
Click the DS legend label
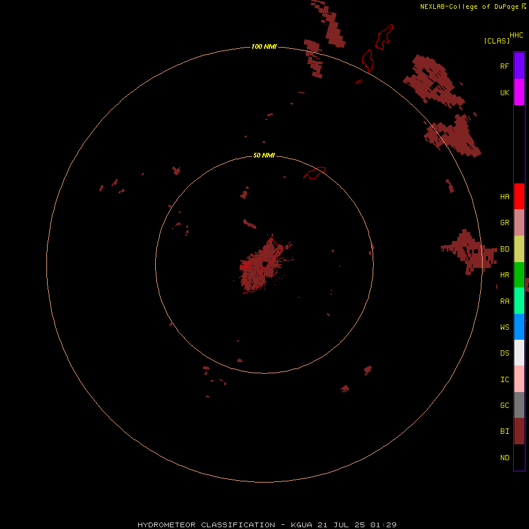504,353
